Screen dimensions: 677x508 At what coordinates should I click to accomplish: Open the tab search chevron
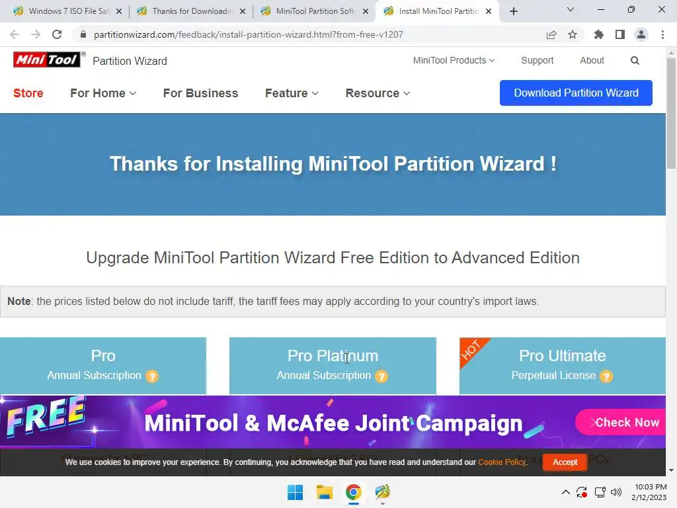[571, 9]
